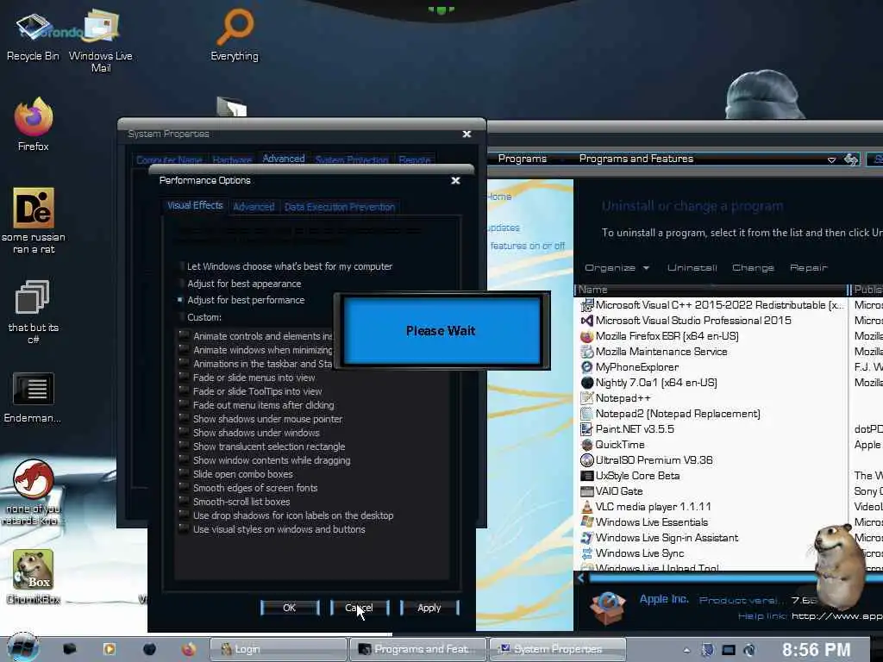Click Cancel in Performance Options
The width and height of the screenshot is (883, 662).
(360, 608)
